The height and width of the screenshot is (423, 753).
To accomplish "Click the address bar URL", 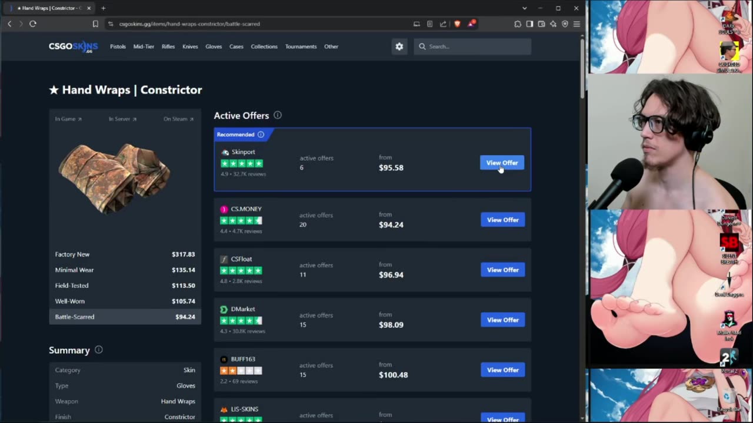I will coord(189,24).
